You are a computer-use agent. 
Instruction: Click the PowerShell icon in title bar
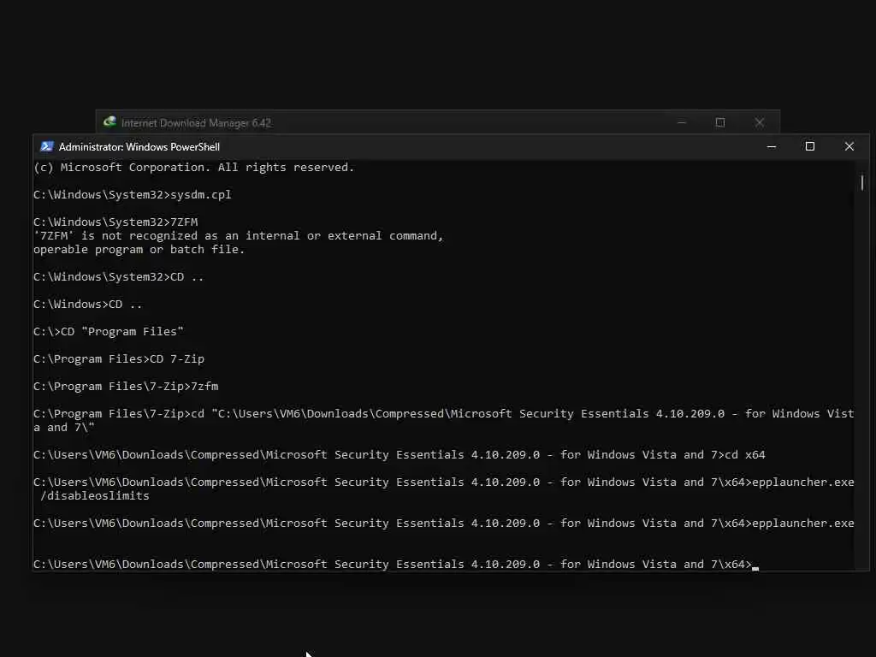(x=47, y=147)
